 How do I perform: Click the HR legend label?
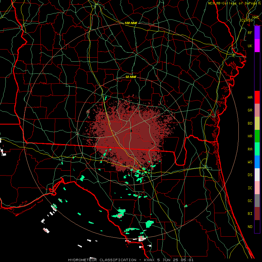pyautogui.click(x=250, y=136)
